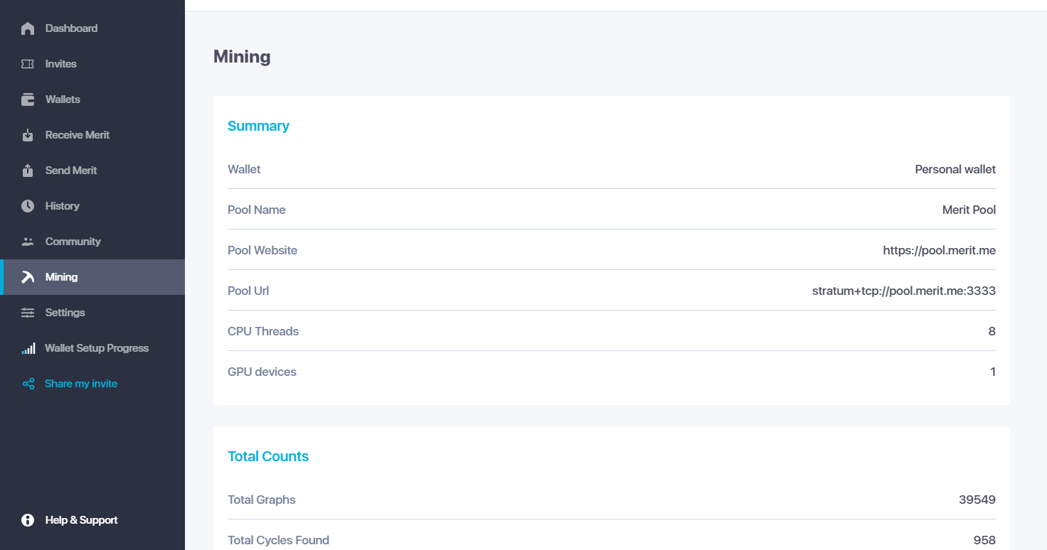
Task: Click the Invites ticket icon
Action: pyautogui.click(x=28, y=64)
